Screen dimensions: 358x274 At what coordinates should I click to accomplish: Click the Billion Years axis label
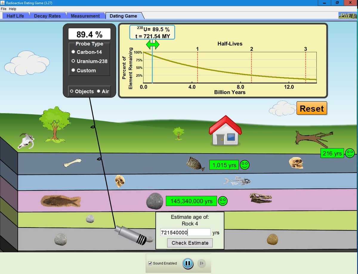(230, 92)
